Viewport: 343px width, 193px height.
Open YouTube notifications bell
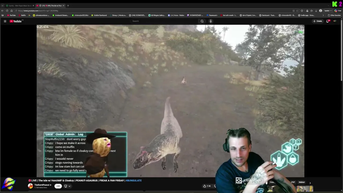tap(328, 21)
